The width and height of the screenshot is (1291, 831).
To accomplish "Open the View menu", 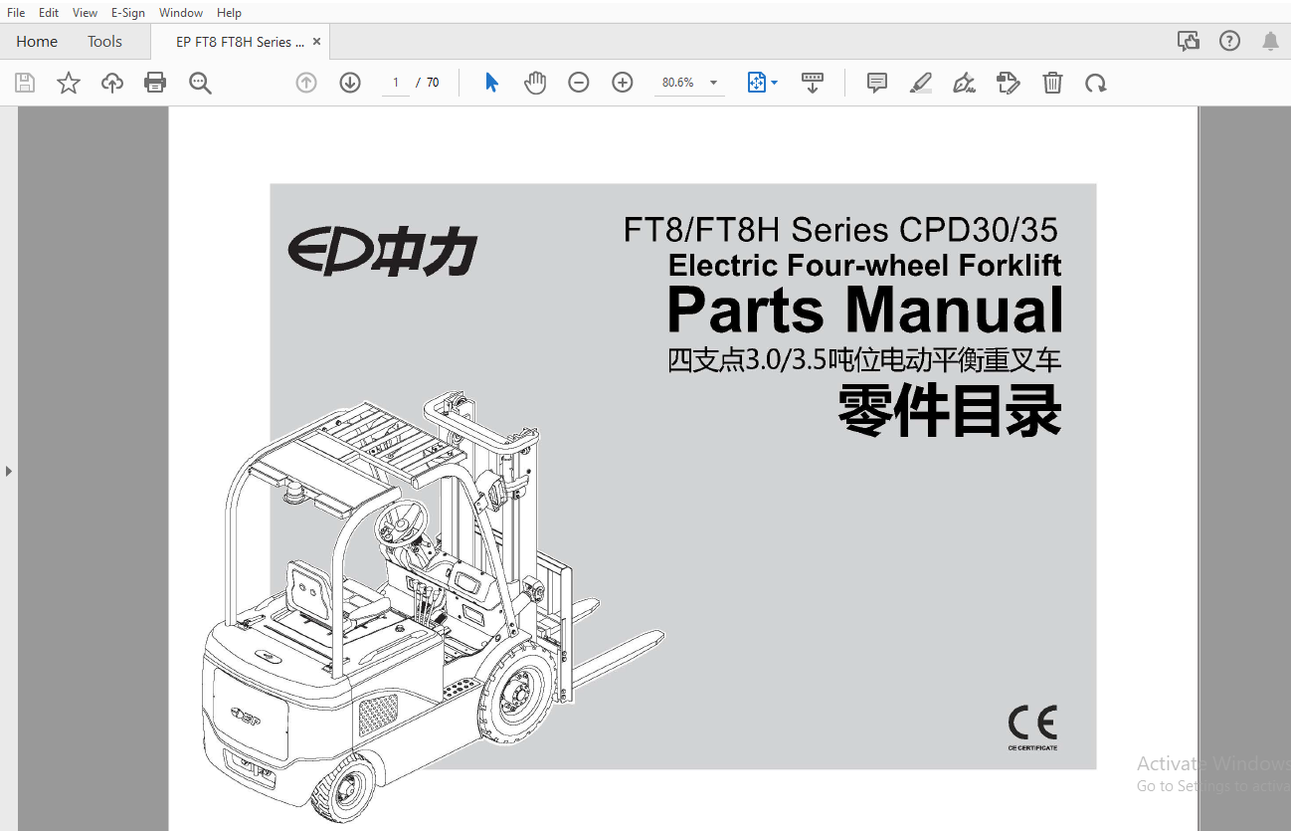I will [86, 13].
